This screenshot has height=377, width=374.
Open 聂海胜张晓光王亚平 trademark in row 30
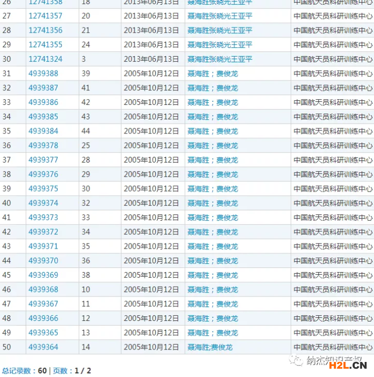click(x=219, y=59)
